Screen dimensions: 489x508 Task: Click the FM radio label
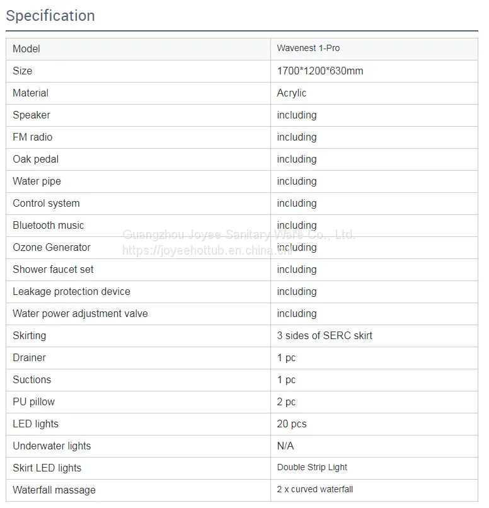tap(32, 137)
